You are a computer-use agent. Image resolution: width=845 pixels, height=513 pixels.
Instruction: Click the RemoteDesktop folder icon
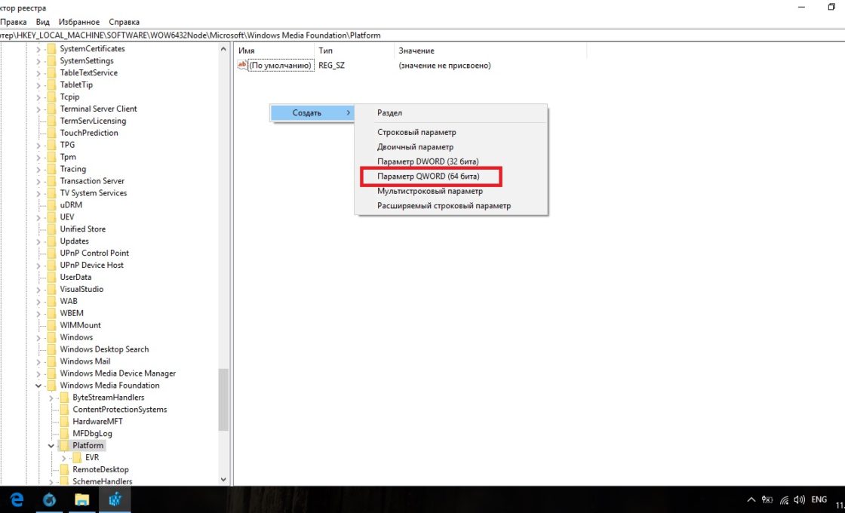(x=64, y=469)
